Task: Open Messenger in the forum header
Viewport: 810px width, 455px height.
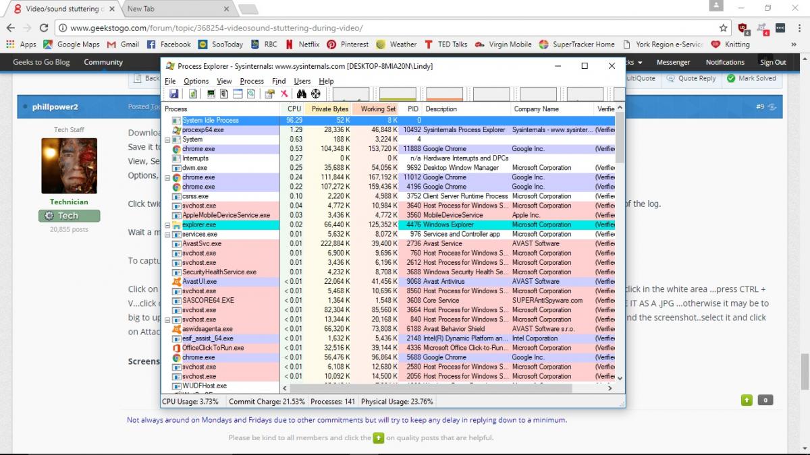Action: [673, 62]
